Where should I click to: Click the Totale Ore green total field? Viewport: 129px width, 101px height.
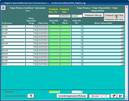(x=54, y=92)
